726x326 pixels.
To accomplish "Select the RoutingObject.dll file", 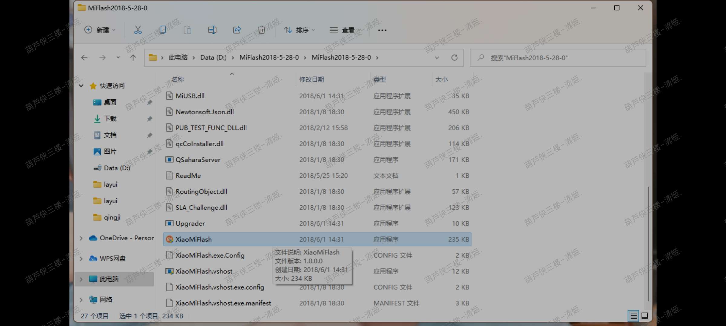I will [x=317, y=191].
